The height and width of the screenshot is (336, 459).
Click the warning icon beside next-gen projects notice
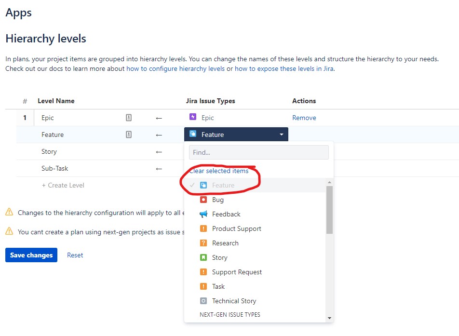pyautogui.click(x=9, y=231)
